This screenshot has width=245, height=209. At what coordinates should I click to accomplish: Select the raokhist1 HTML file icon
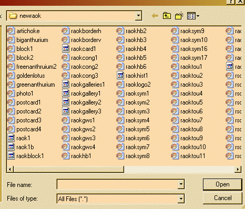[x=120, y=76]
